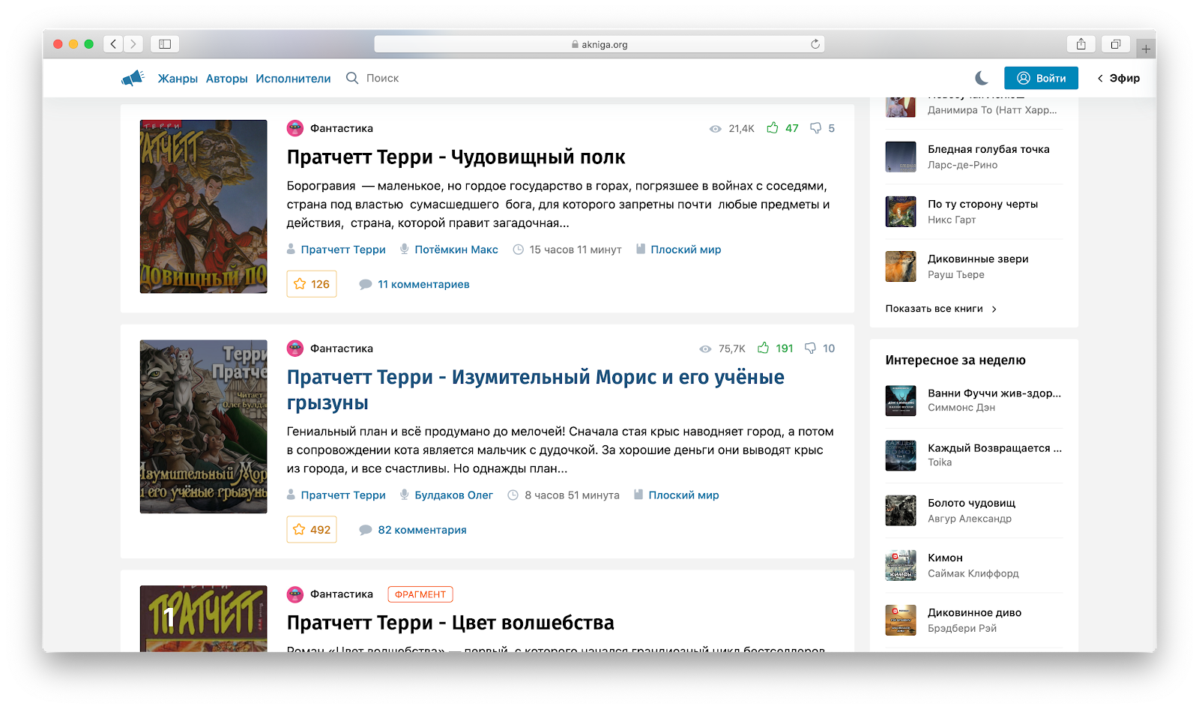Dislike Изумительный Морис, thumbs down 10
This screenshot has height=709, width=1199.
point(819,349)
